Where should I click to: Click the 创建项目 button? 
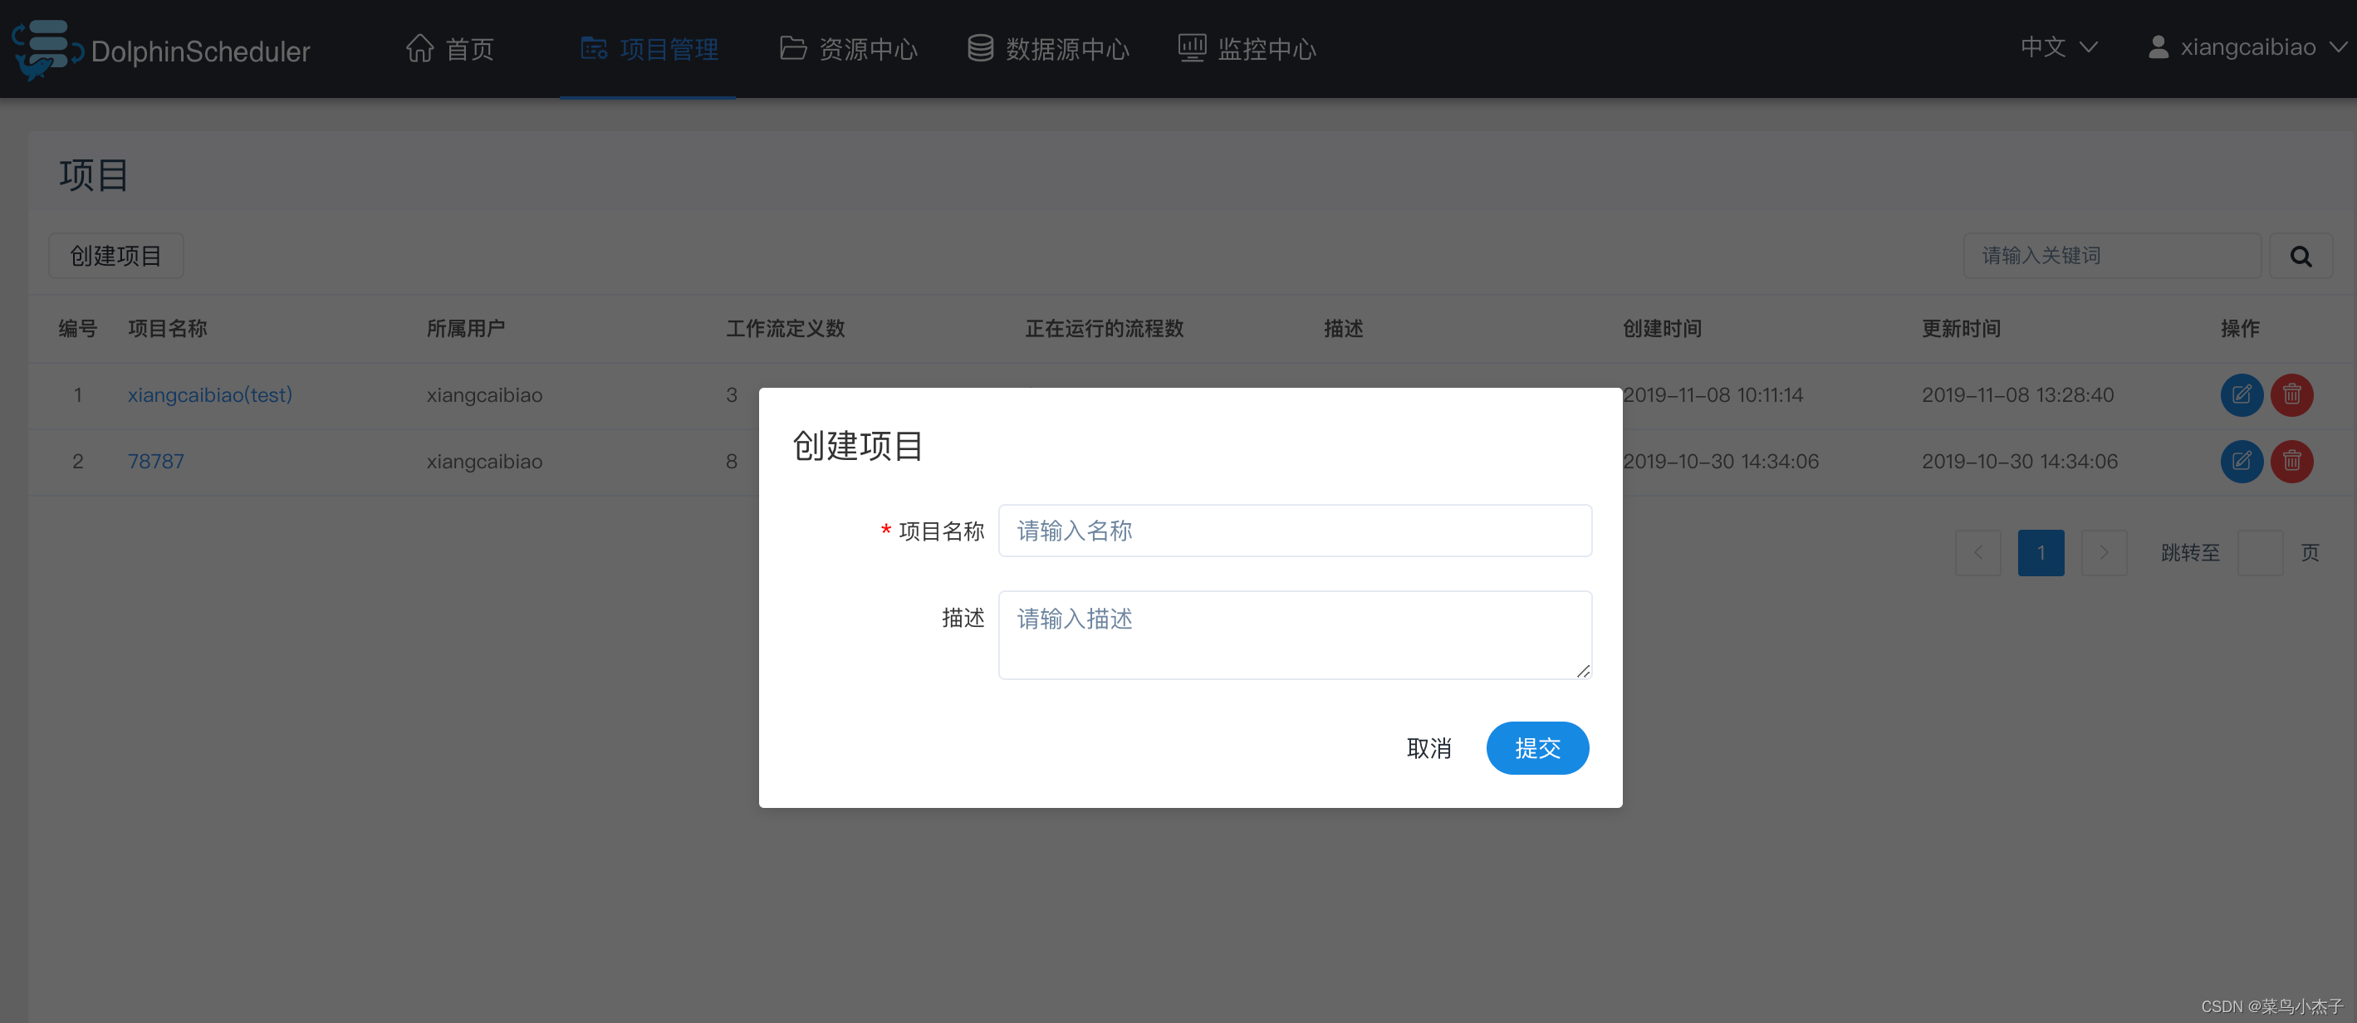pos(115,257)
